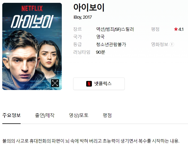This screenshot has width=188, height=146.
Task: Click the 아이보이 main title heading
Action: (x=89, y=8)
